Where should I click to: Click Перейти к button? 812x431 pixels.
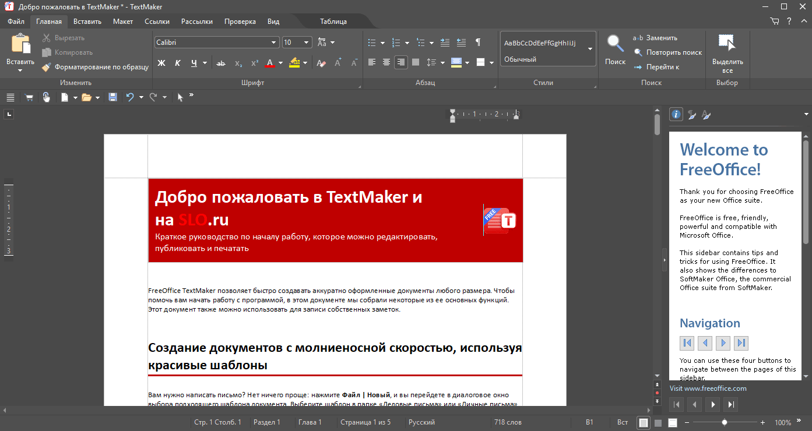click(x=656, y=67)
